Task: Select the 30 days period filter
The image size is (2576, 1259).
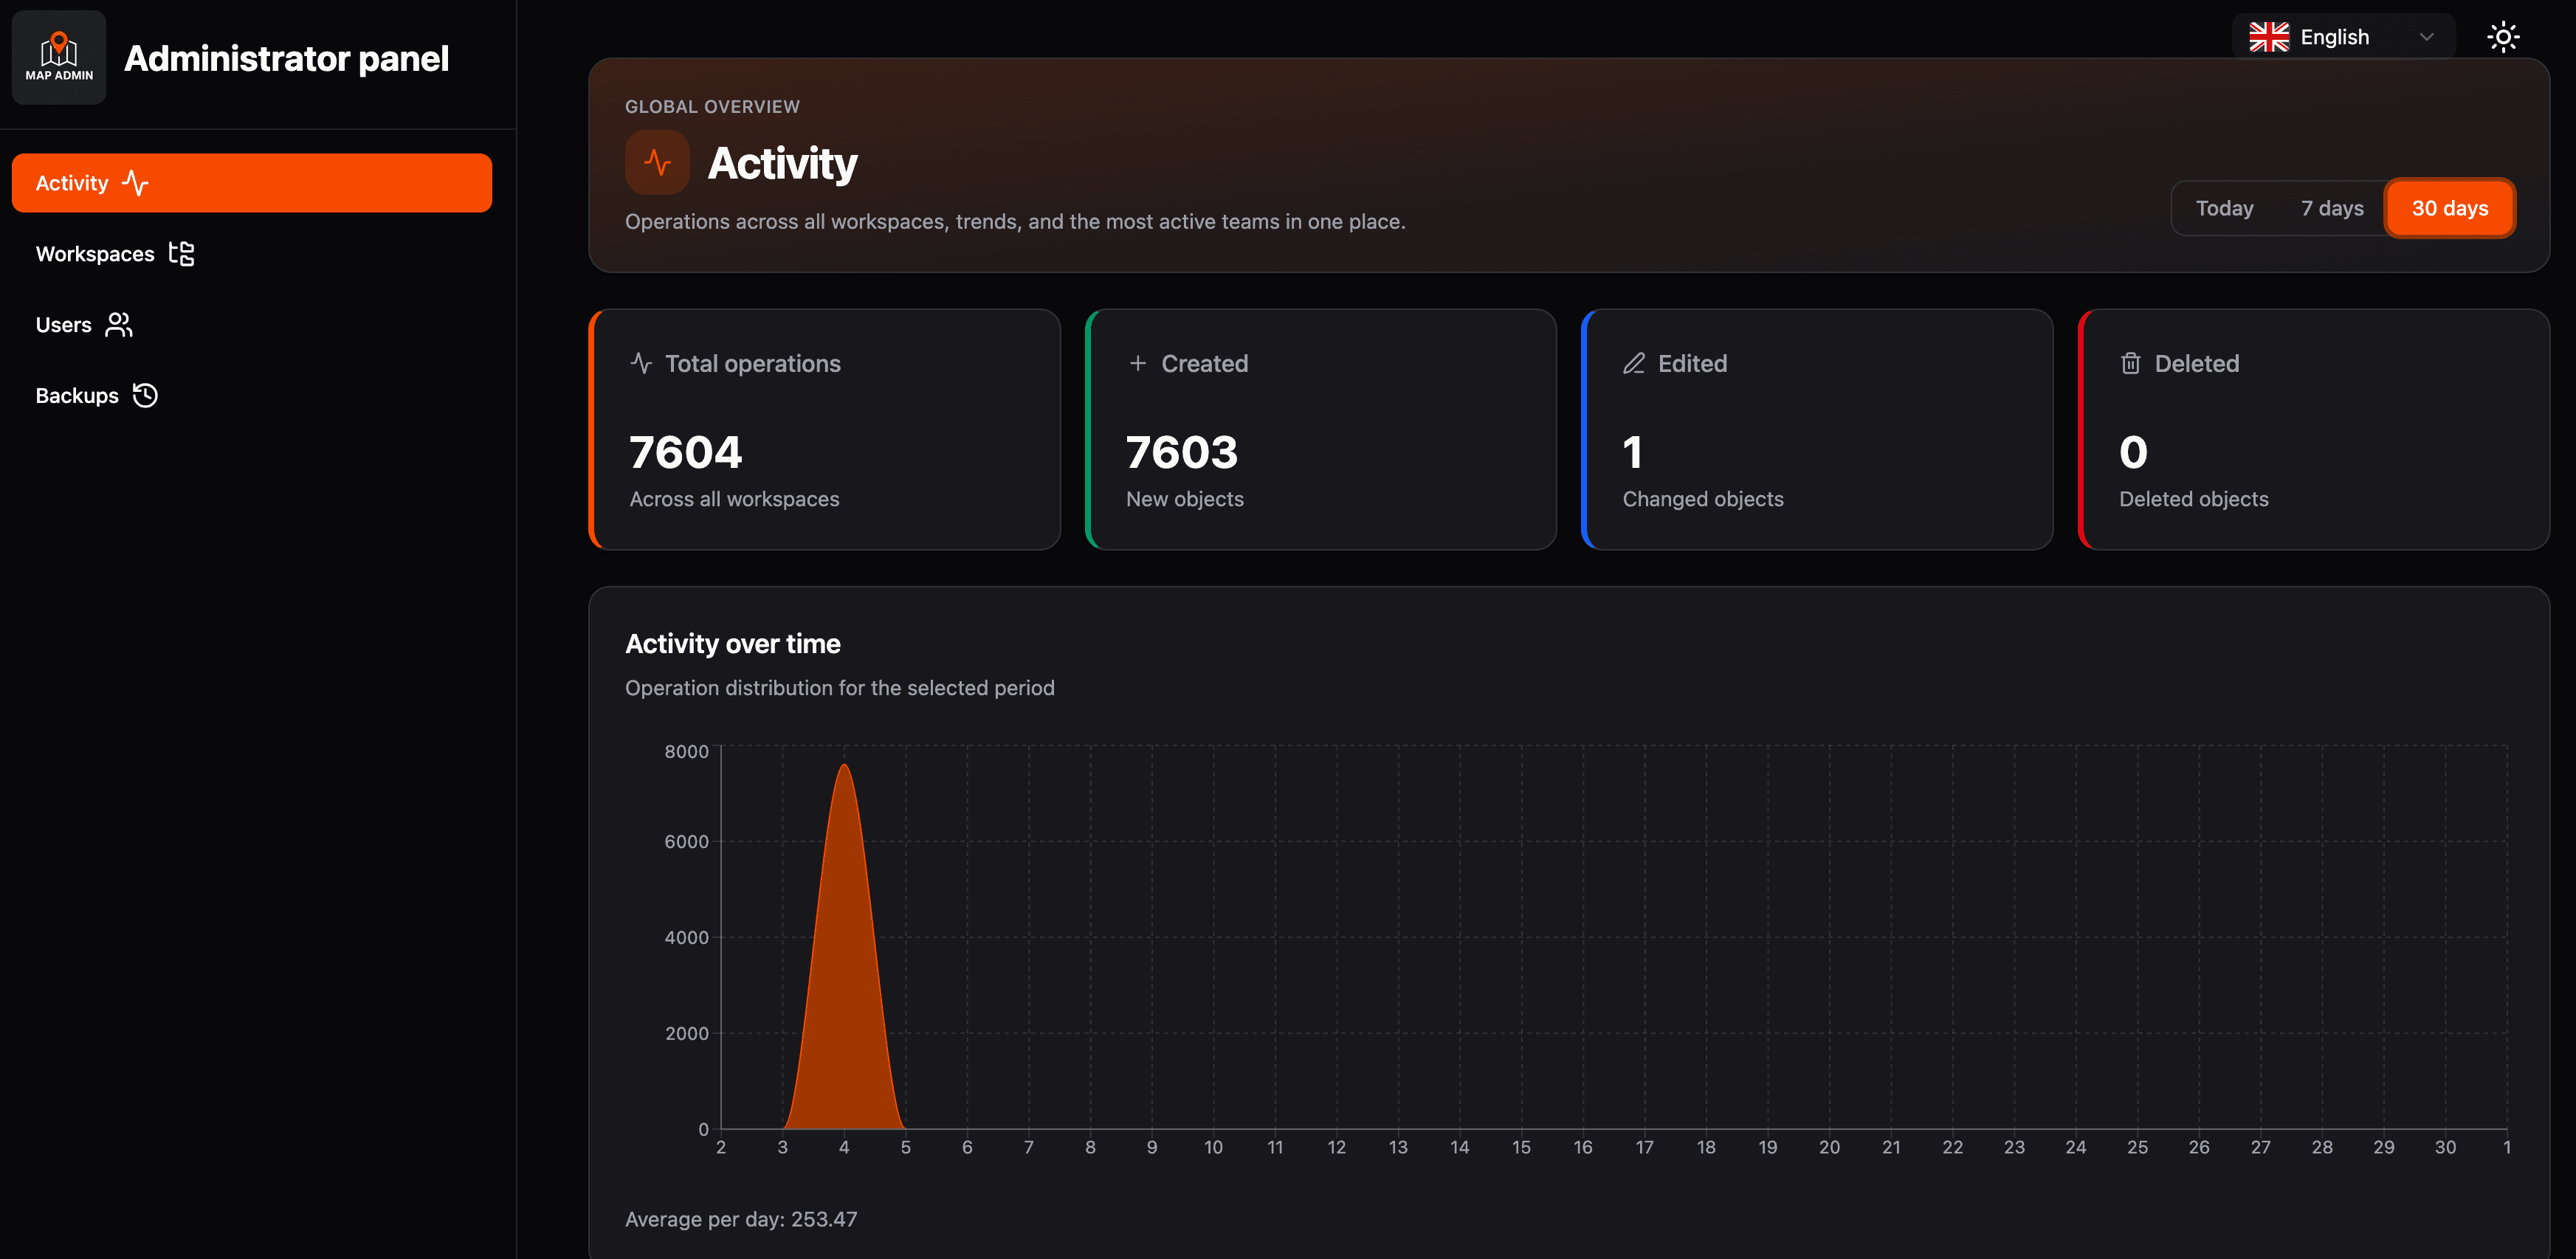Action: point(2449,208)
